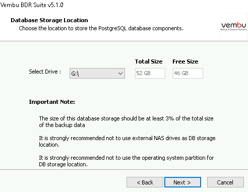Click the Vembu BDR Suite v5.1.0 window title
The height and width of the screenshot is (192, 248).
32,5
